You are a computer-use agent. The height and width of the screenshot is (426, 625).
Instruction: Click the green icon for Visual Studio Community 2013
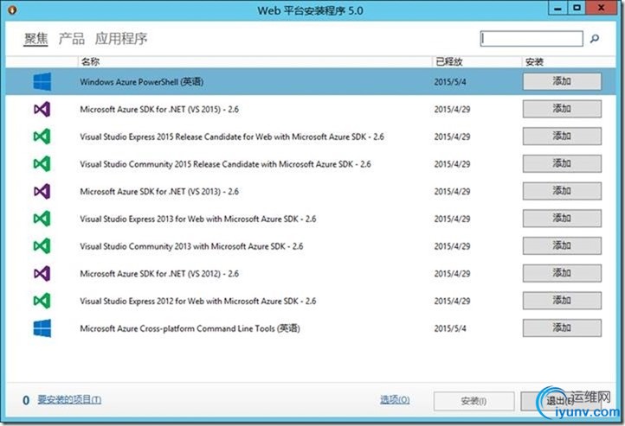tap(42, 246)
